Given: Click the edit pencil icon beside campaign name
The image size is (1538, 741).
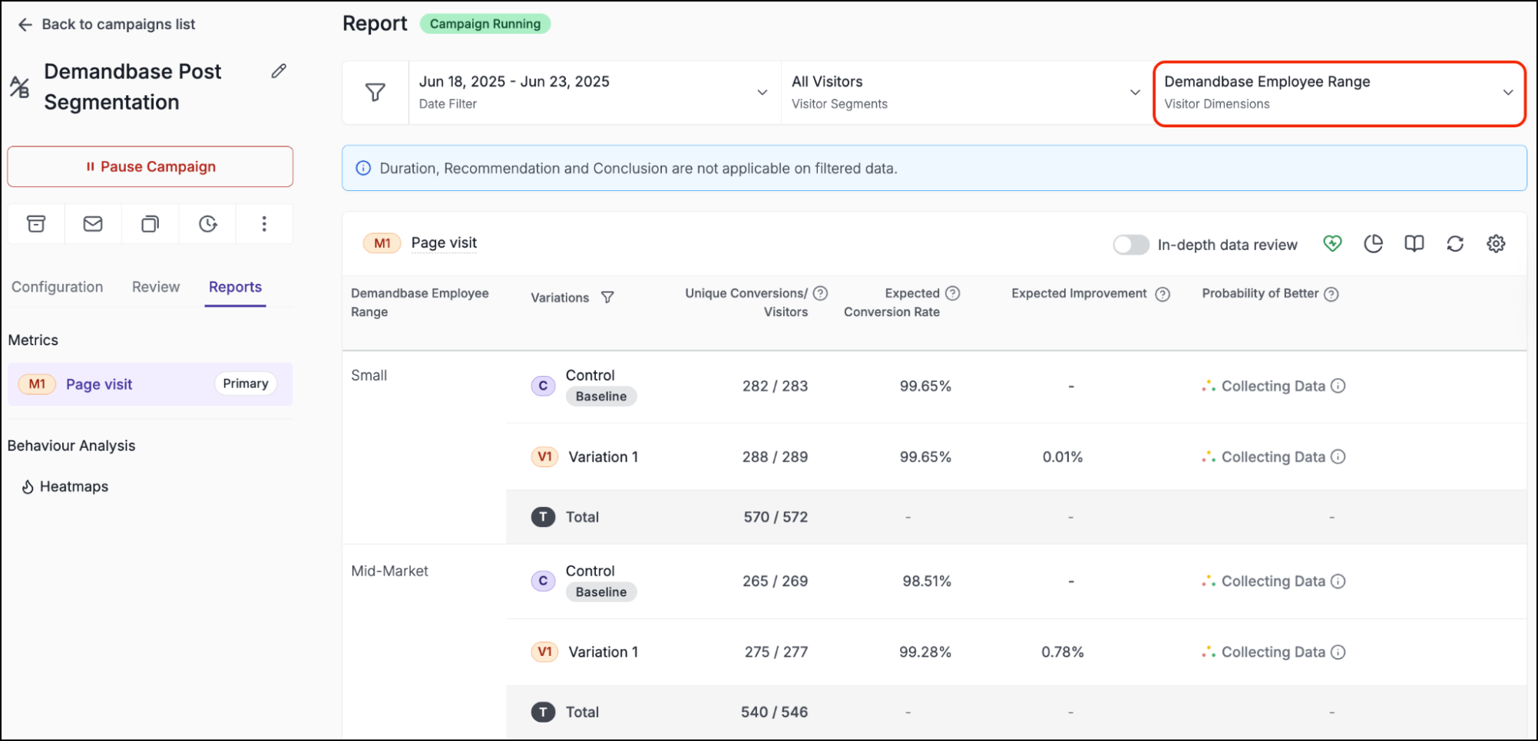Looking at the screenshot, I should pos(279,71).
